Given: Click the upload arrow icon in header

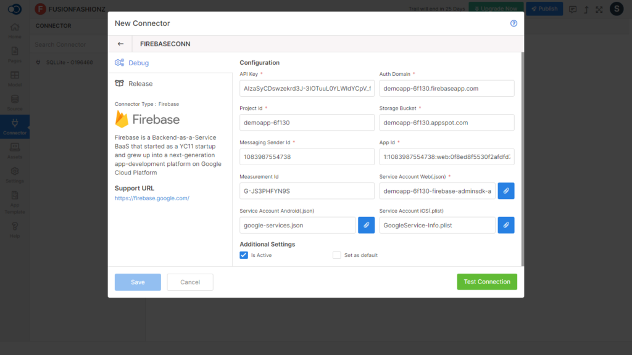Looking at the screenshot, I should tap(586, 9).
